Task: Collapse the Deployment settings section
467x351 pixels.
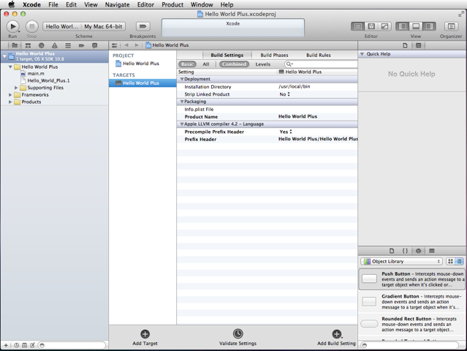Action: pos(182,79)
